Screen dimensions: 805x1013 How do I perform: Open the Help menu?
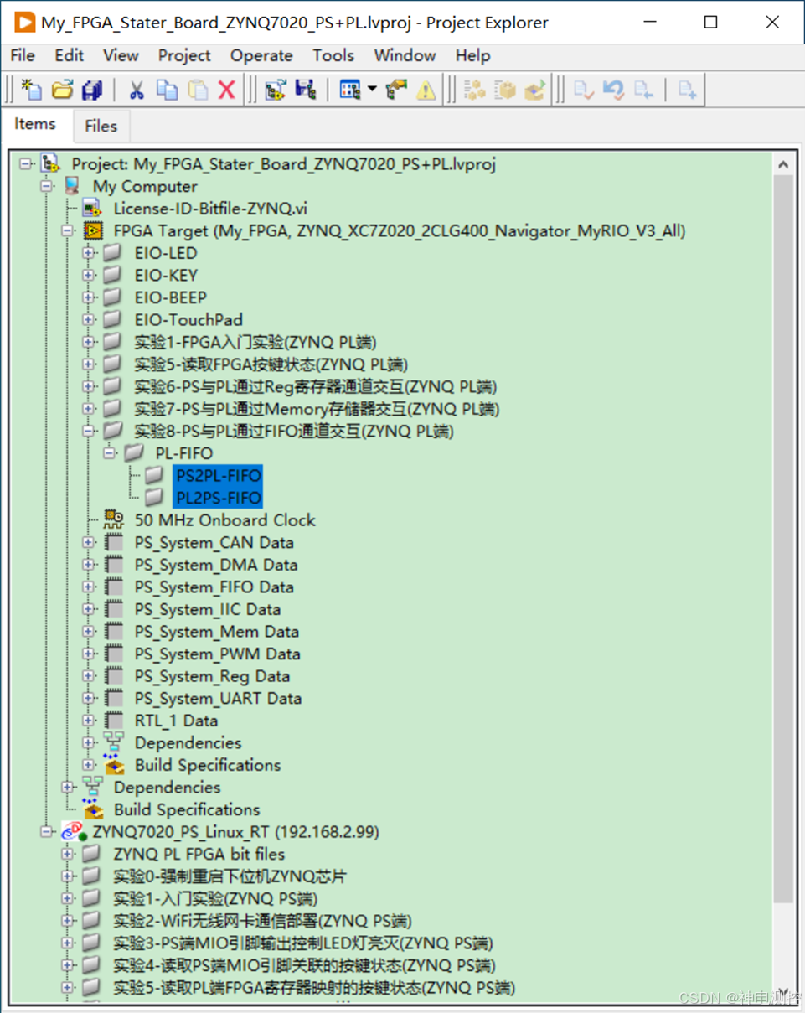coord(472,55)
